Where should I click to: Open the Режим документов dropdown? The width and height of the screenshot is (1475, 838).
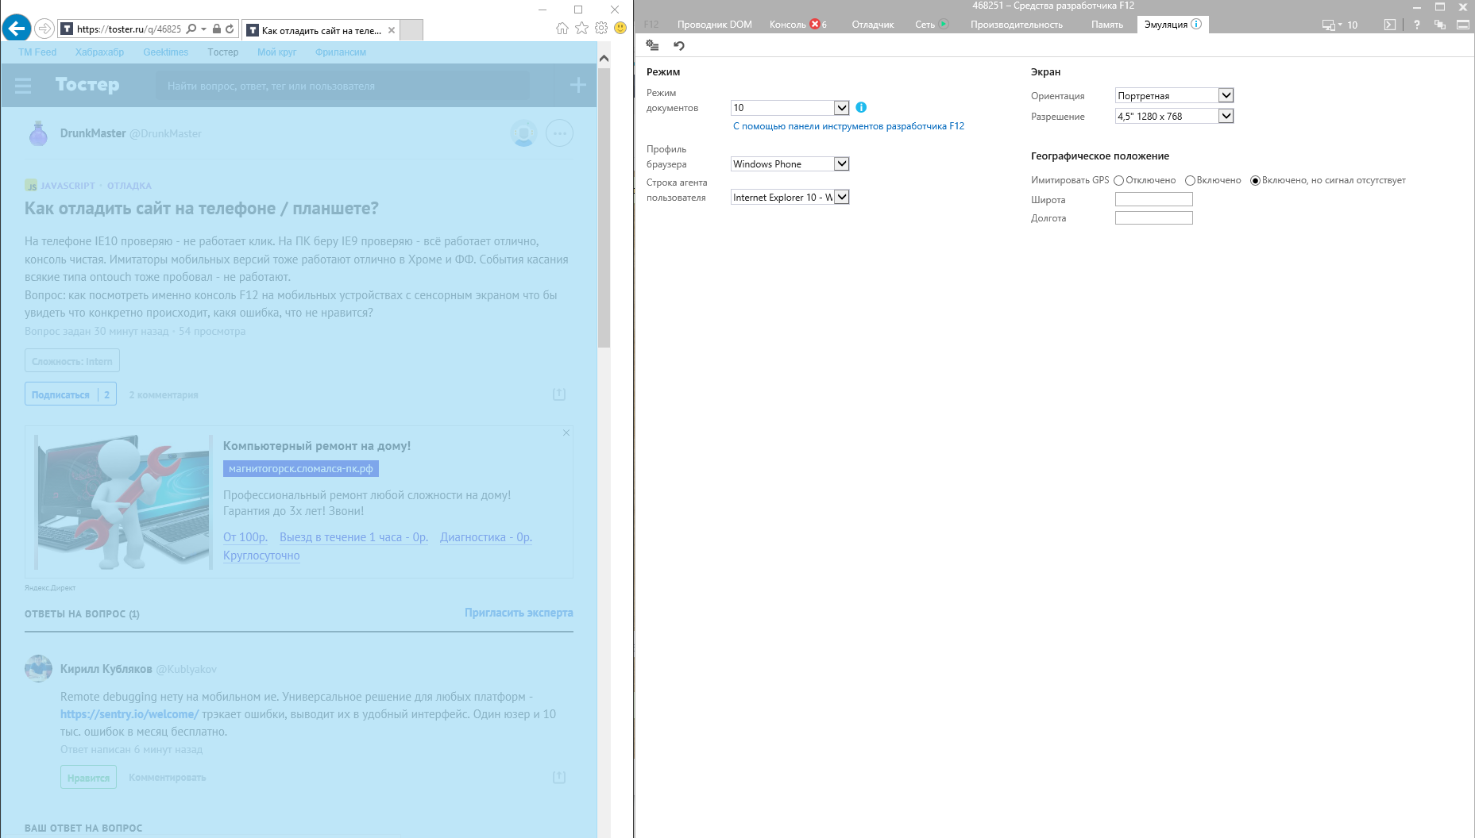click(790, 108)
